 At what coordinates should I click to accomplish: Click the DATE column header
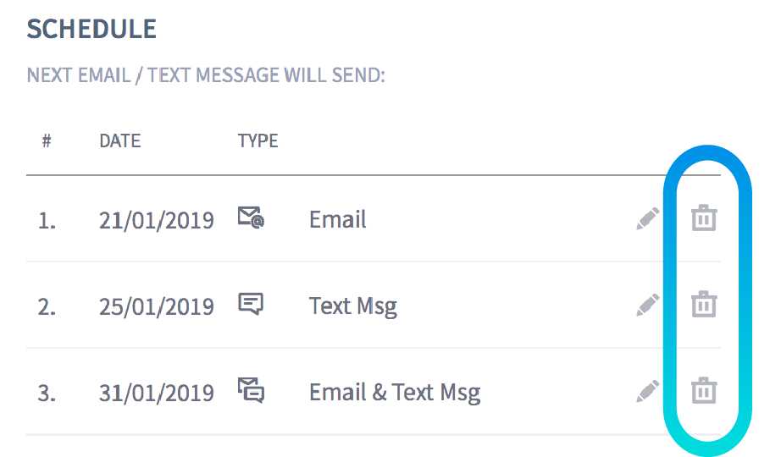point(119,140)
